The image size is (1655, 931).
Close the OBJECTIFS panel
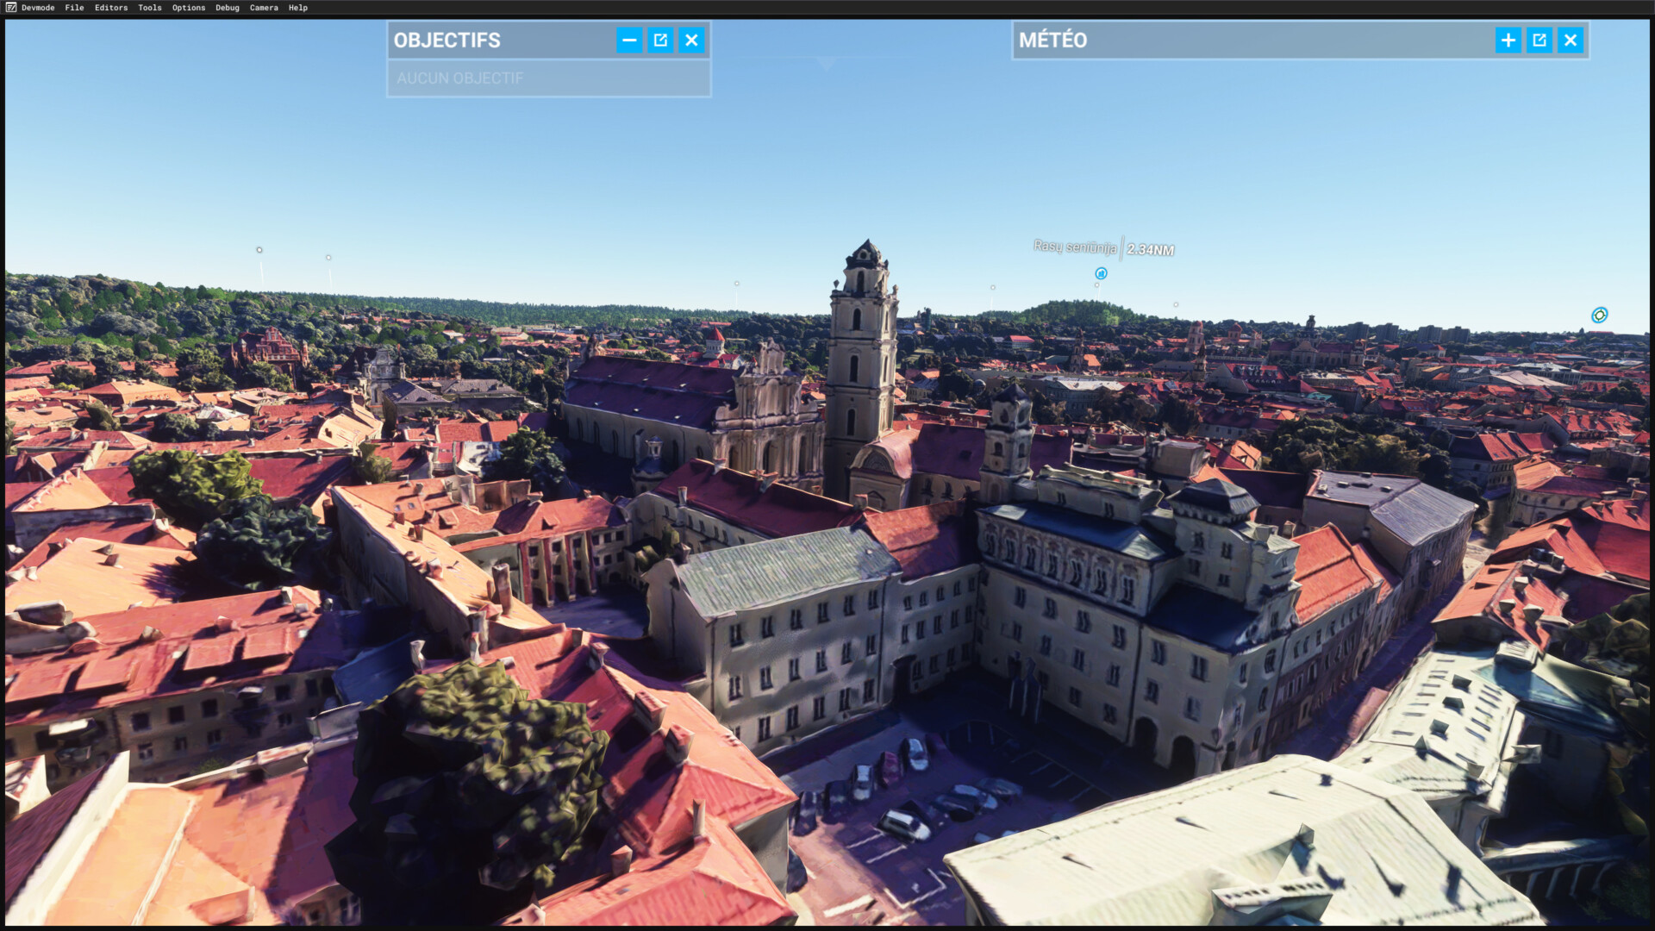click(x=691, y=40)
